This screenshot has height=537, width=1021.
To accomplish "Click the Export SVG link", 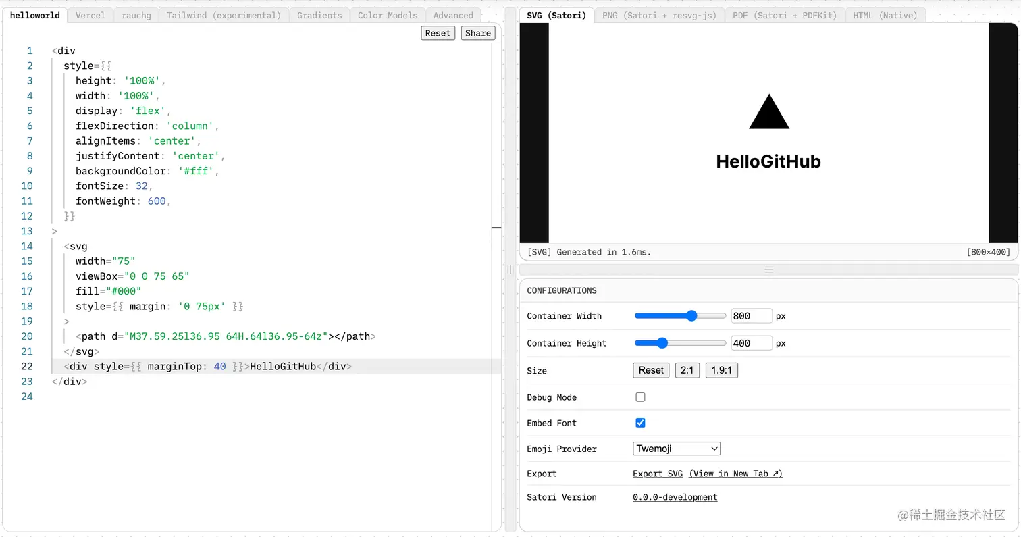I will [x=658, y=474].
